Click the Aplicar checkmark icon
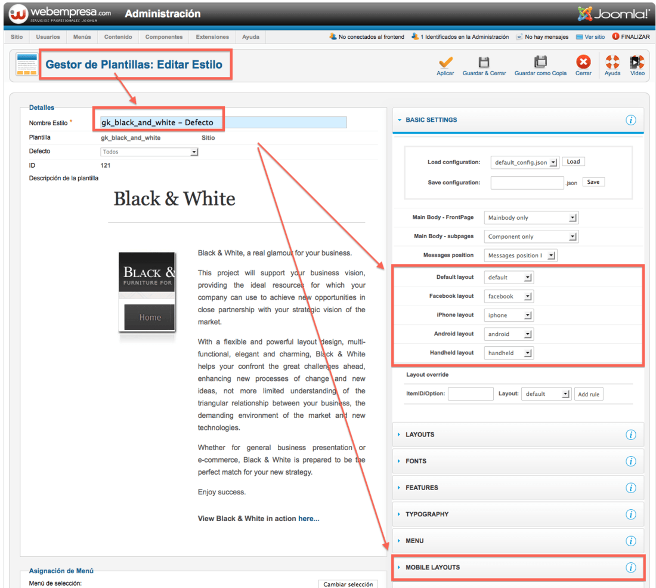The image size is (656, 588). pyautogui.click(x=445, y=62)
